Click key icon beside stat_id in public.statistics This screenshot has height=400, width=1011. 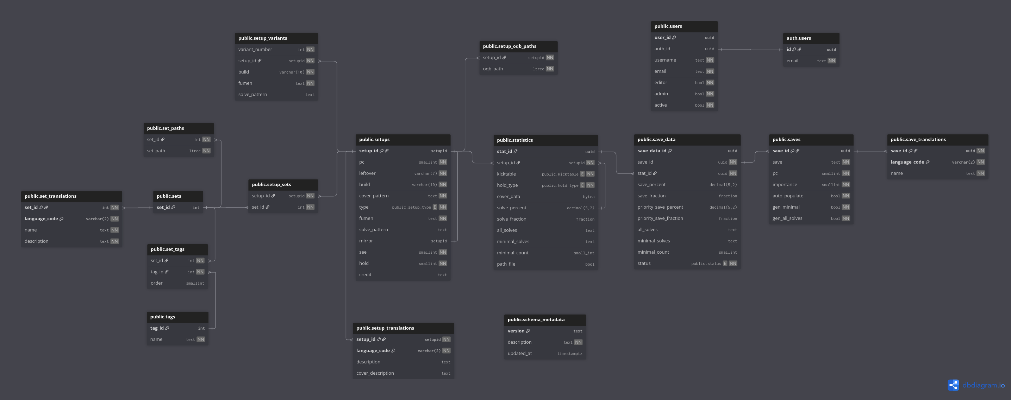(516, 151)
